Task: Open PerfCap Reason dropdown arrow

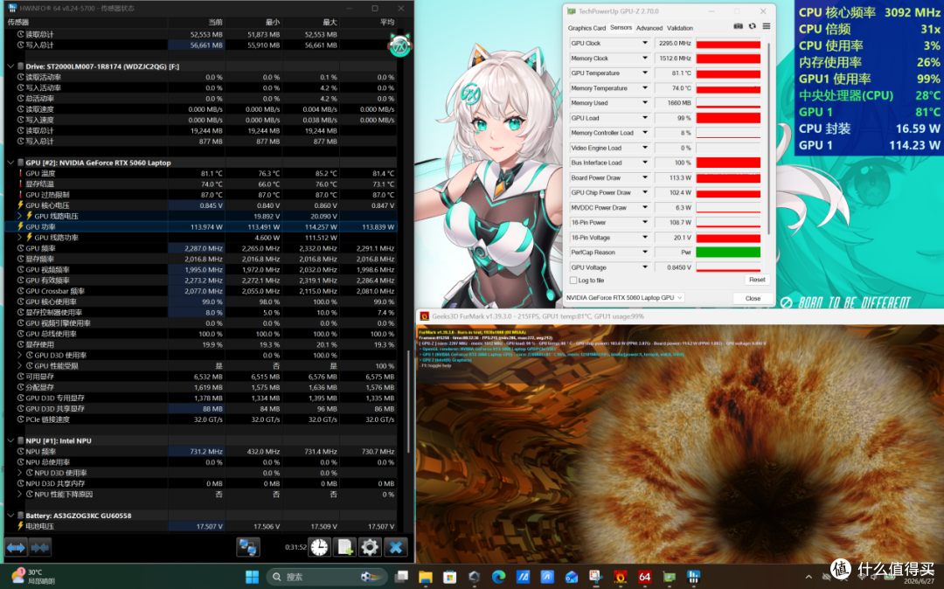Action: pos(645,253)
